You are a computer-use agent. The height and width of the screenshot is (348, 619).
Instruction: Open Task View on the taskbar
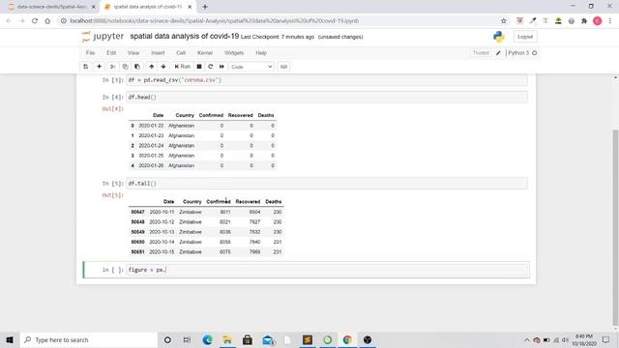tap(187, 339)
